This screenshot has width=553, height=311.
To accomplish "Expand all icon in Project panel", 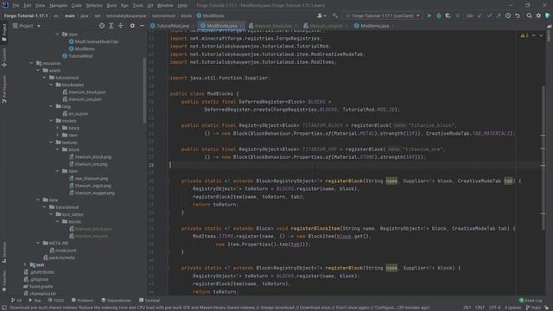I will point(111,26).
